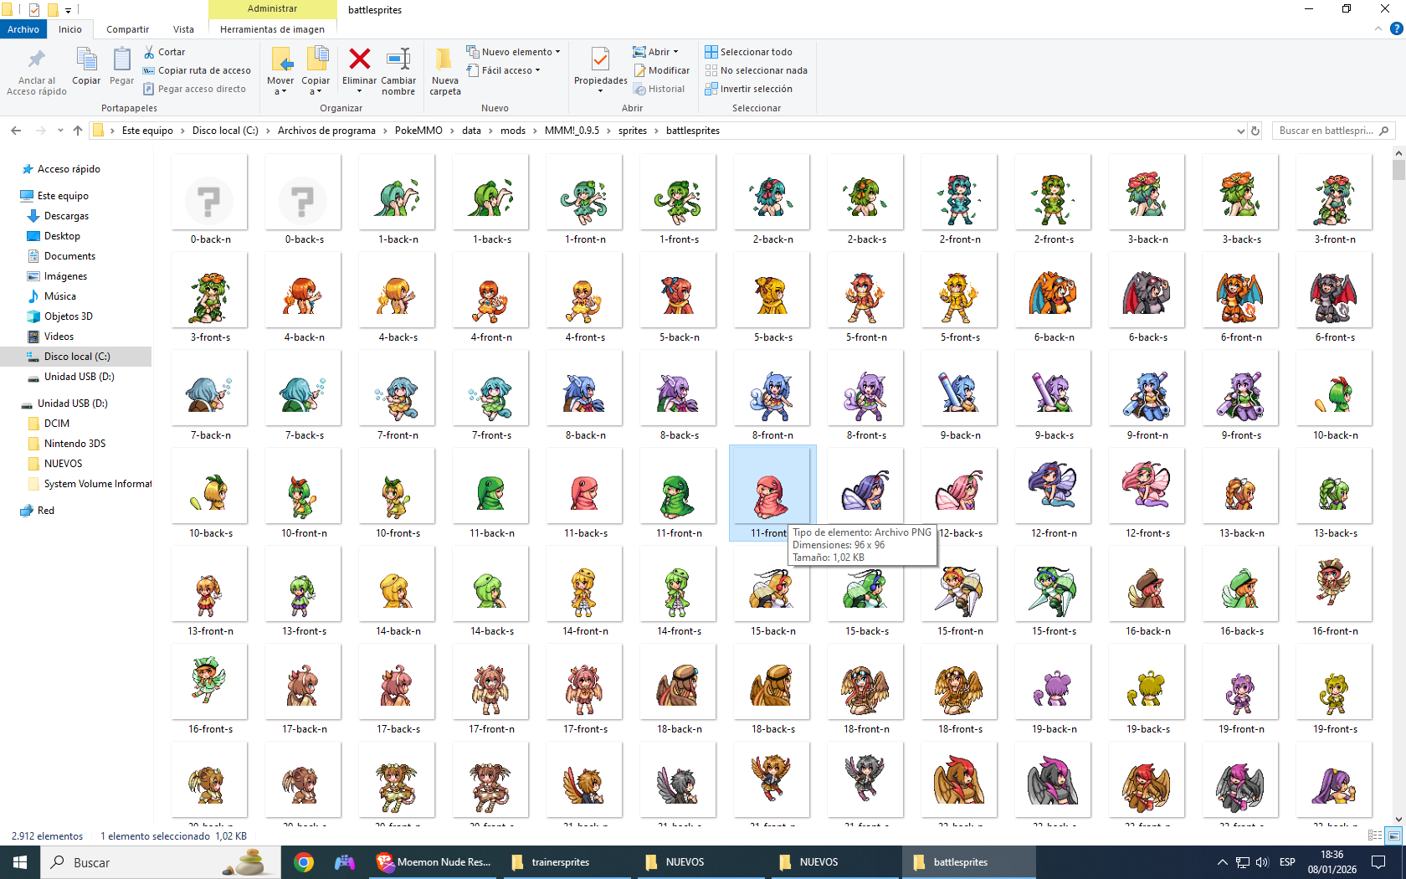Click the refresh button in address bar
This screenshot has width=1406, height=879.
[x=1255, y=131]
